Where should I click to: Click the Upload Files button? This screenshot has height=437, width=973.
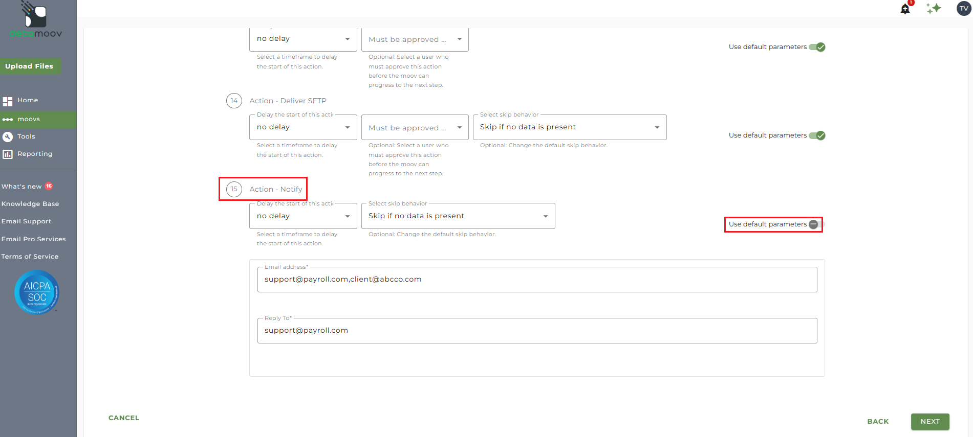click(x=29, y=66)
